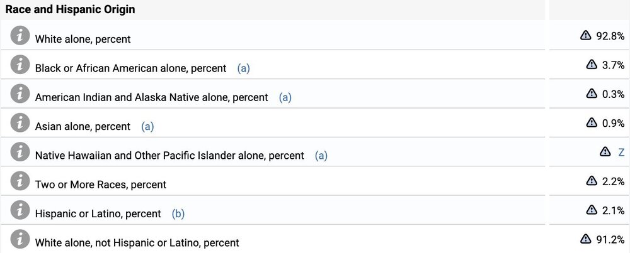Open info icon for Two or More Races
This screenshot has width=630, height=253.
click(20, 181)
